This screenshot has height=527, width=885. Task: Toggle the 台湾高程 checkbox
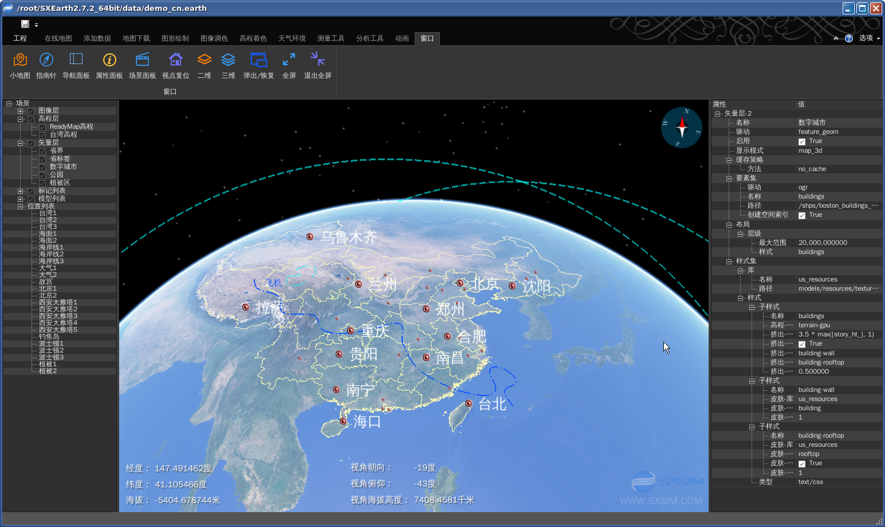pyautogui.click(x=42, y=135)
